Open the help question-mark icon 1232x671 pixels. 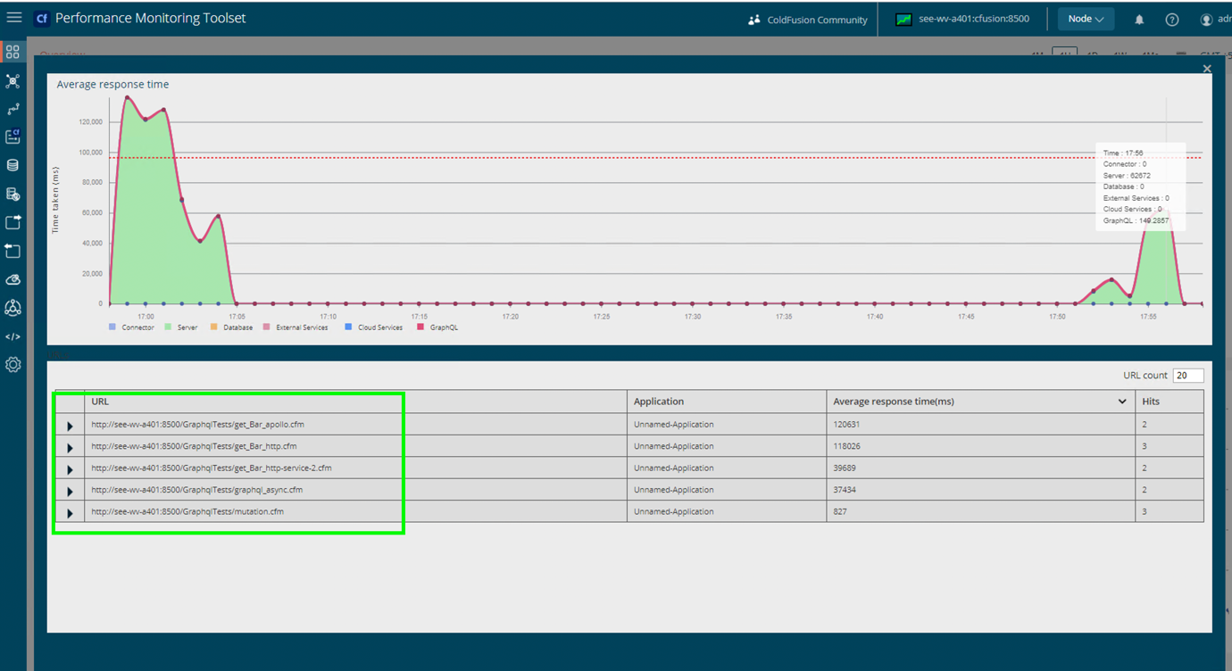1172,19
